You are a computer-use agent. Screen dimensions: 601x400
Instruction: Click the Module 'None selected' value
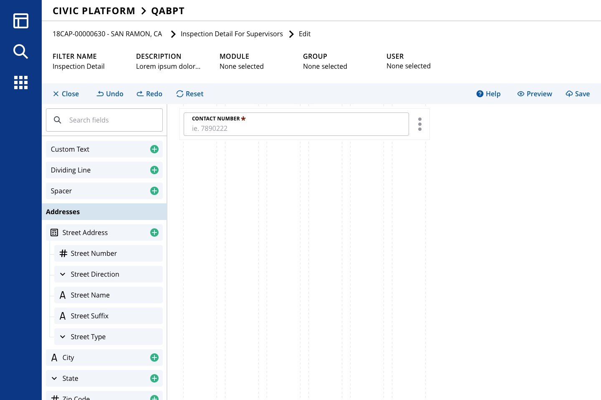click(242, 66)
